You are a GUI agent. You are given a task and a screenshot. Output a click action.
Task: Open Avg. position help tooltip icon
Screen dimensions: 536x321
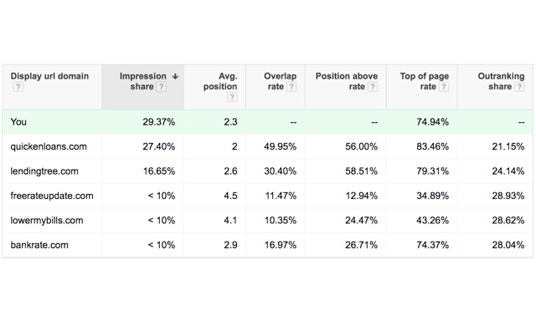(232, 97)
